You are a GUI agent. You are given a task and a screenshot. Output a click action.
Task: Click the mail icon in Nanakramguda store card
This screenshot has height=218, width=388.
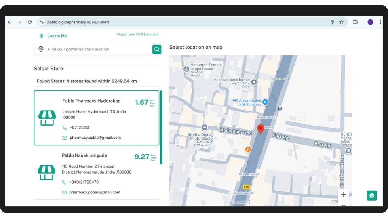(x=64, y=192)
